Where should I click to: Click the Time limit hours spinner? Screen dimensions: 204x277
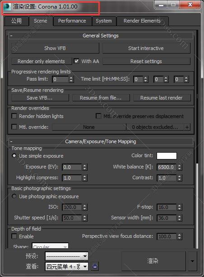click(146, 79)
